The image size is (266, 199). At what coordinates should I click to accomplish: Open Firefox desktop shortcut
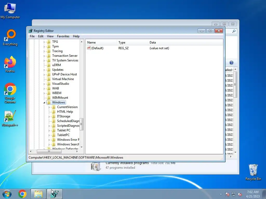(10, 64)
